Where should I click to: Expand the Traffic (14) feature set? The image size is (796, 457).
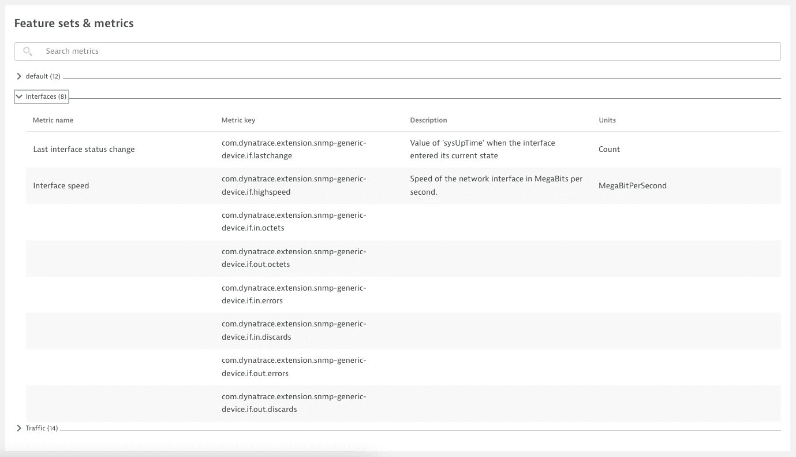point(38,428)
